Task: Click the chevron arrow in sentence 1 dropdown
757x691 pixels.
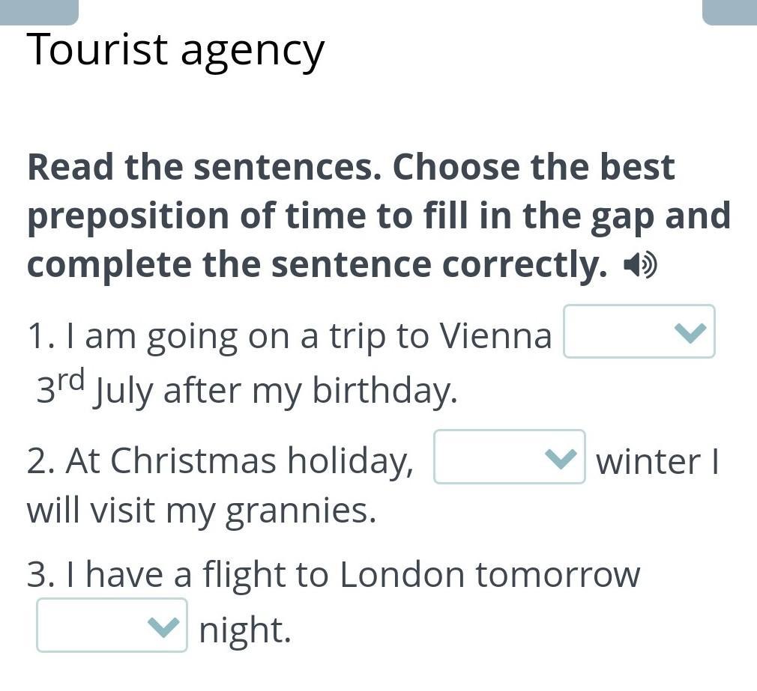Action: (690, 332)
